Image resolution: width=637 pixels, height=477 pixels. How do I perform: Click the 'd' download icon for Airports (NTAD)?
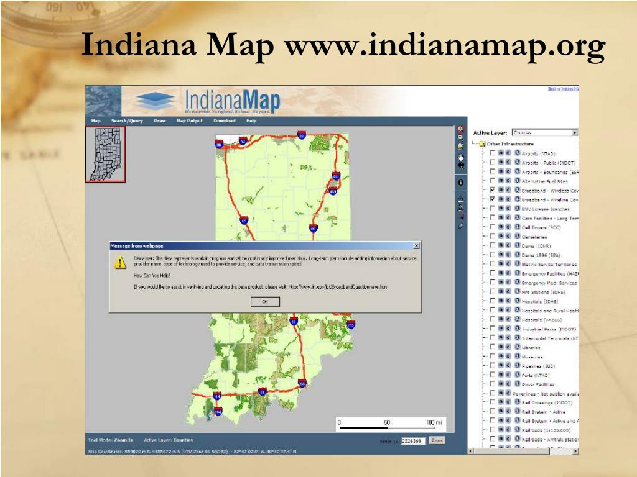(508, 153)
